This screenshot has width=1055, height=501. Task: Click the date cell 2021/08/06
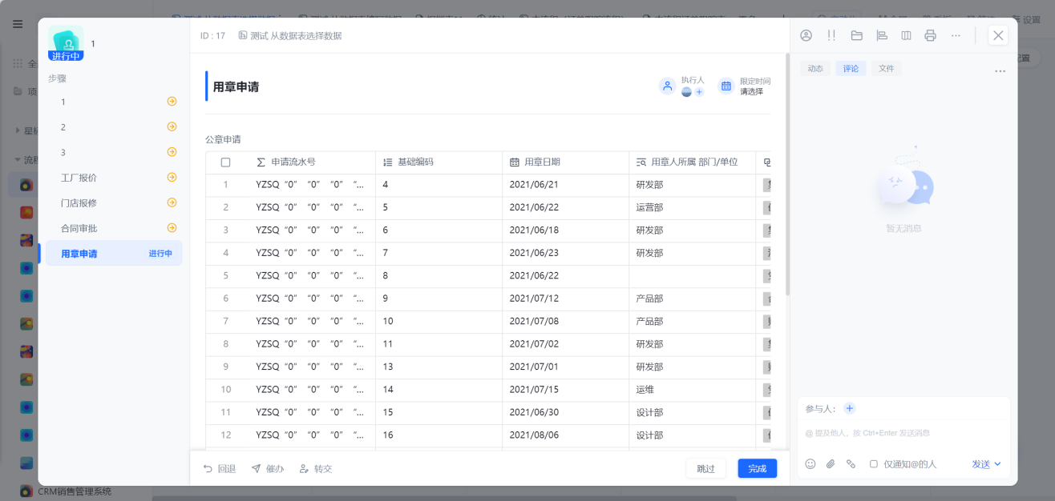(565, 435)
